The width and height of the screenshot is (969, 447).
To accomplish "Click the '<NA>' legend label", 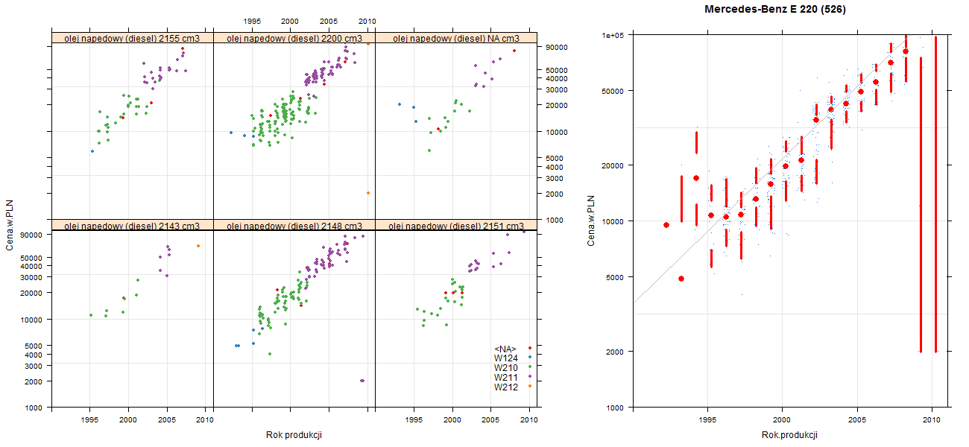I will click(505, 349).
